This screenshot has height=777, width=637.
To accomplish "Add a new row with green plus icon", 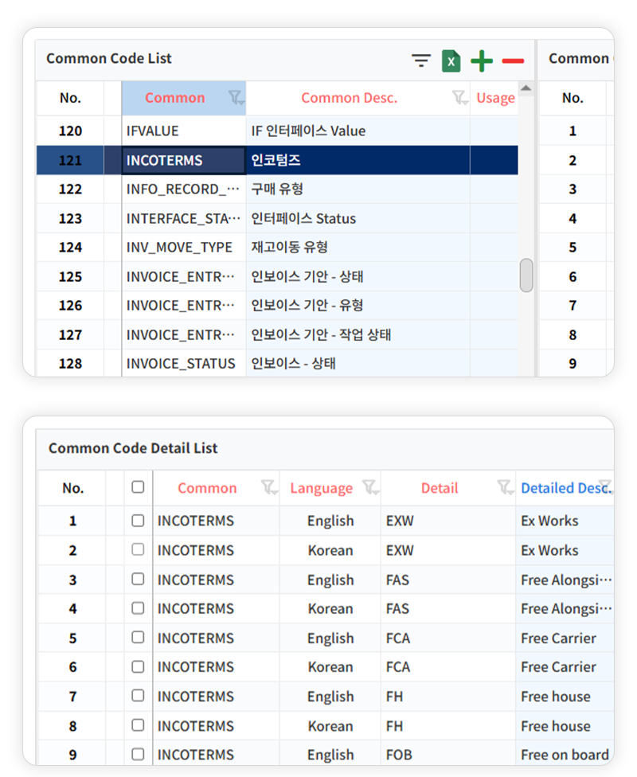I will pos(482,61).
